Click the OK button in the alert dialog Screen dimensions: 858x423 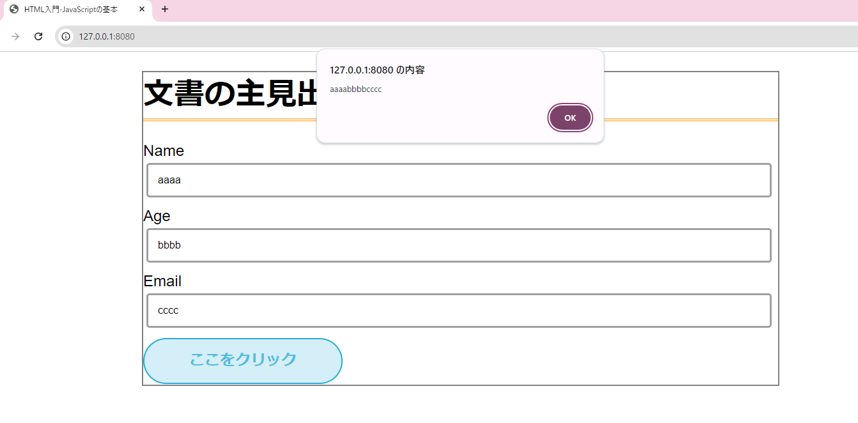pyautogui.click(x=570, y=118)
